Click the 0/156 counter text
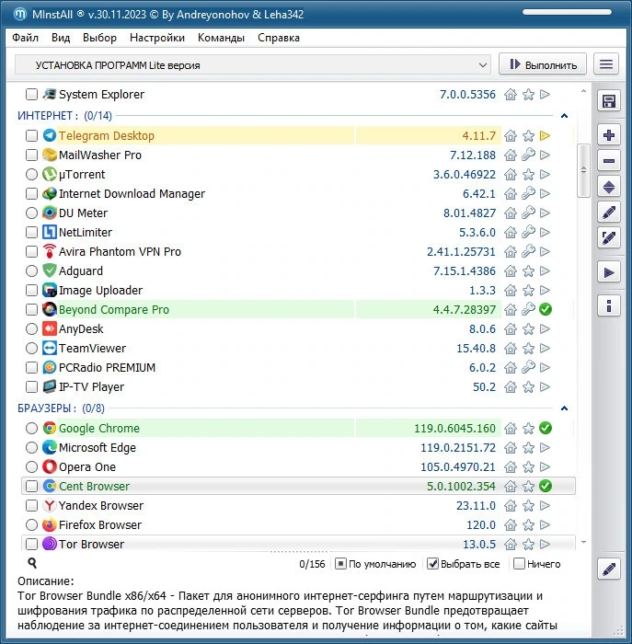 pos(312,564)
